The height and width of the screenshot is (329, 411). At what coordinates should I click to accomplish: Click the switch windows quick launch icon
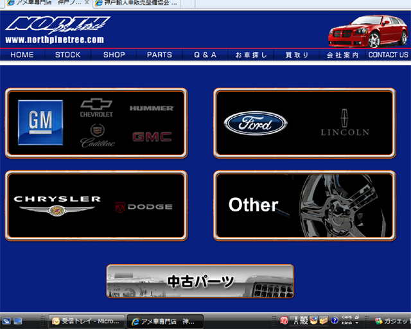(6, 321)
